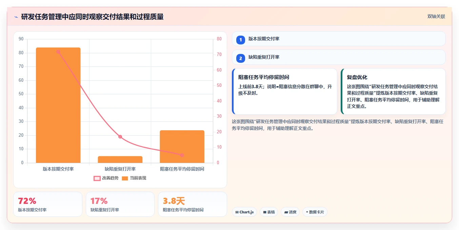
Task: Click the right axis value 80
Action: tap(219, 39)
